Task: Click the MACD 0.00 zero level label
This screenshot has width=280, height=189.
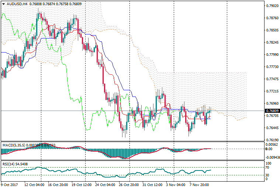Action: tap(269, 149)
